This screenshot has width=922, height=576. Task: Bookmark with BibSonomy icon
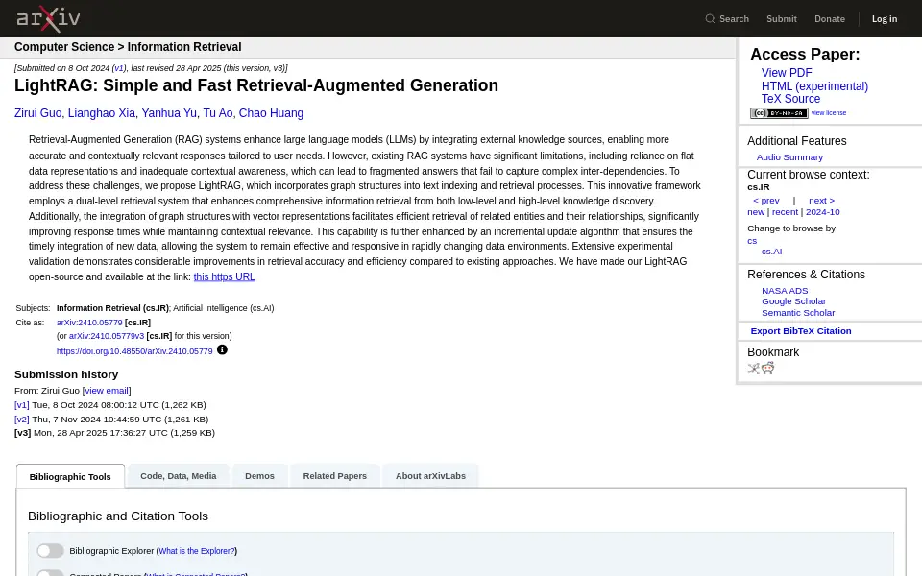coord(753,369)
